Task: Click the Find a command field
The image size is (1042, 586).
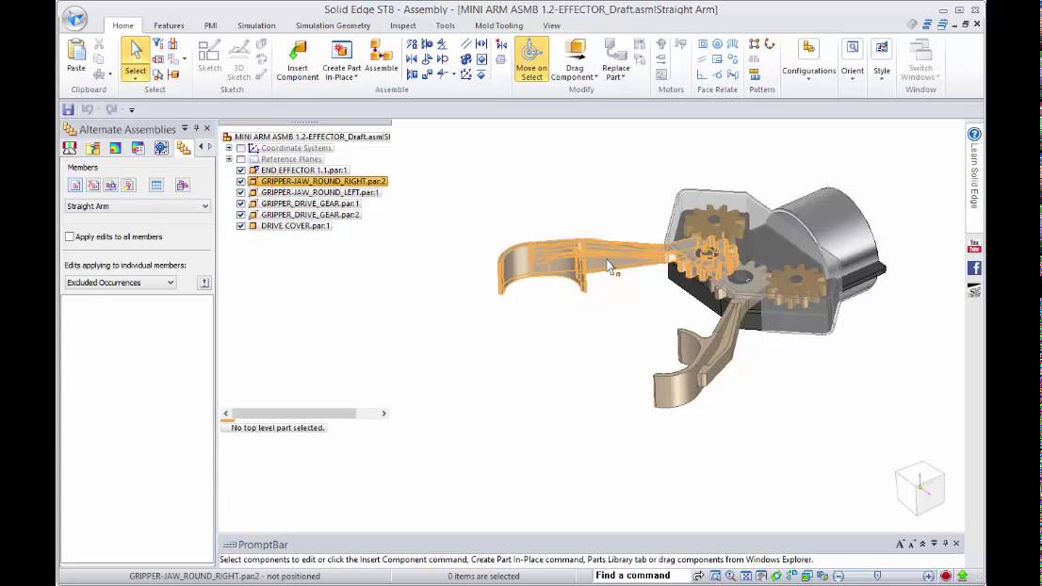Action: 641,576
